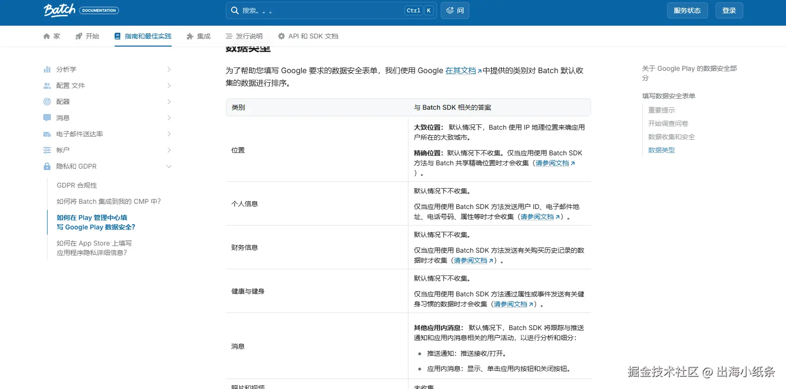Click the Batch logo
This screenshot has height=389, width=786.
coord(59,10)
